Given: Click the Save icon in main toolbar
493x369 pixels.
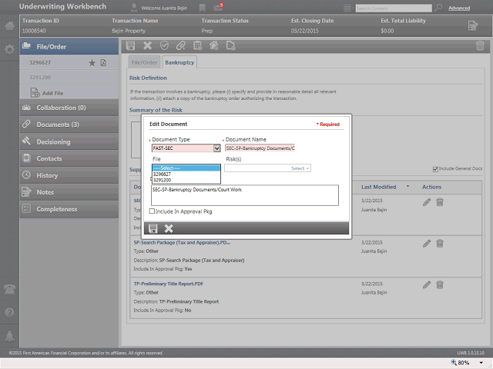Looking at the screenshot, I should click(130, 45).
